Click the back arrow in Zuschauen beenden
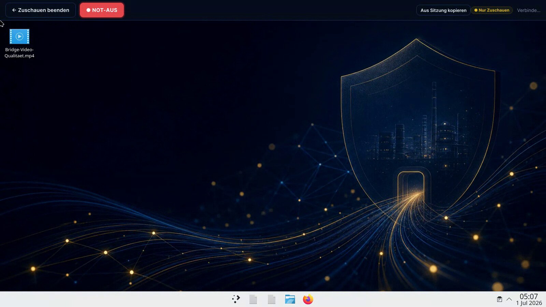This screenshot has width=546, height=307. [14, 10]
